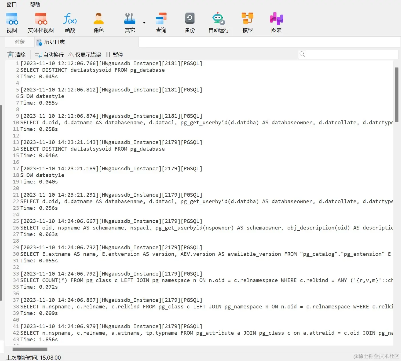The height and width of the screenshot is (361, 401).
Task: Click line 14 SELECT DISTINCT datlastsysoid
Action: [93, 149]
